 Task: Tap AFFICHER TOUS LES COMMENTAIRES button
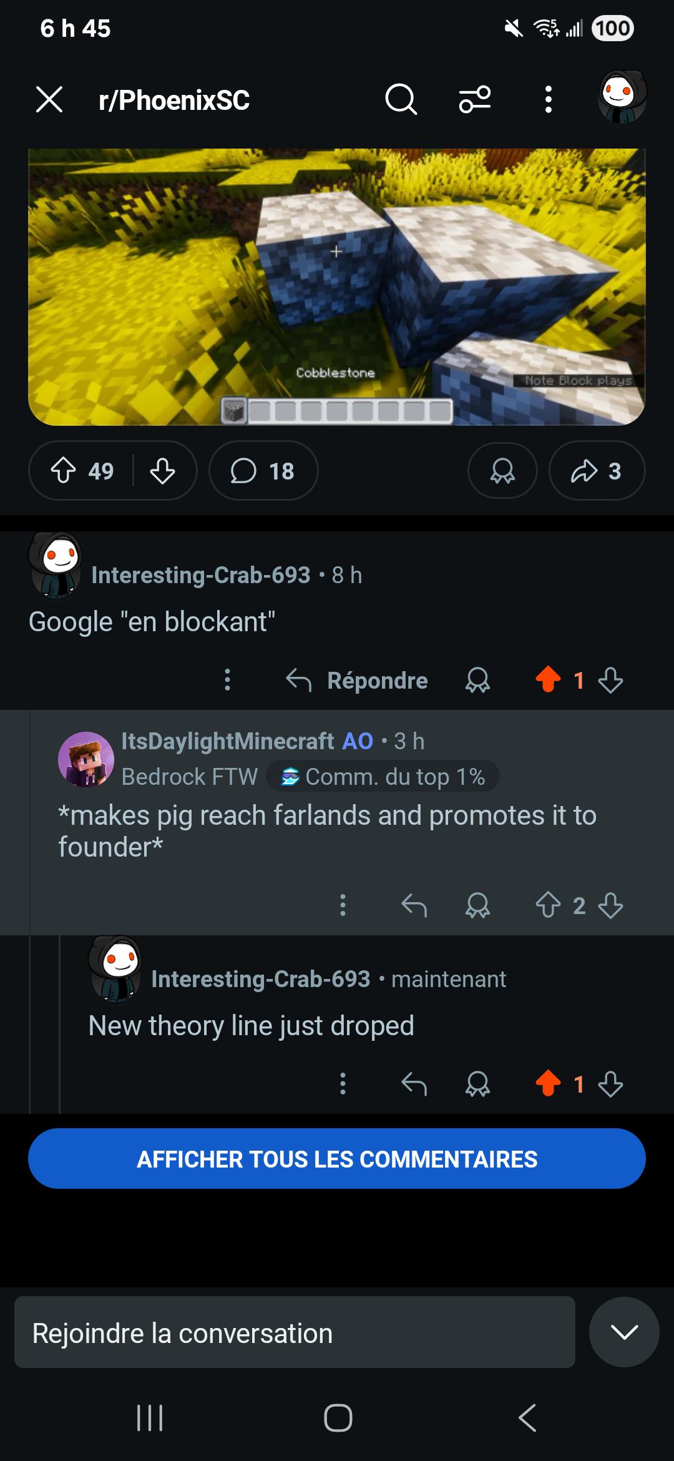(337, 1159)
